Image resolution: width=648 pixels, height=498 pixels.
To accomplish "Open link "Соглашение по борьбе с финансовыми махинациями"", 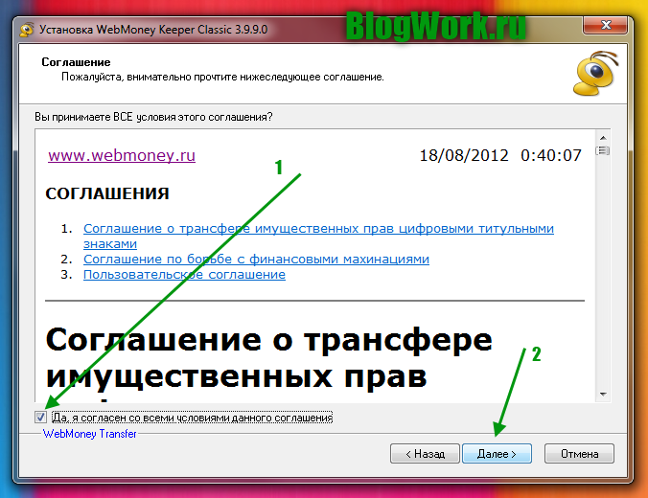I will tap(256, 259).
